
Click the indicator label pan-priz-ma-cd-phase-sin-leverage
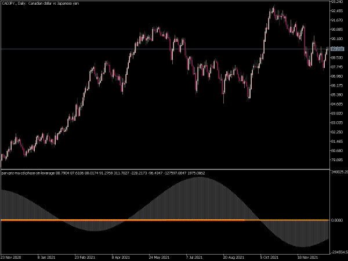tap(28, 173)
